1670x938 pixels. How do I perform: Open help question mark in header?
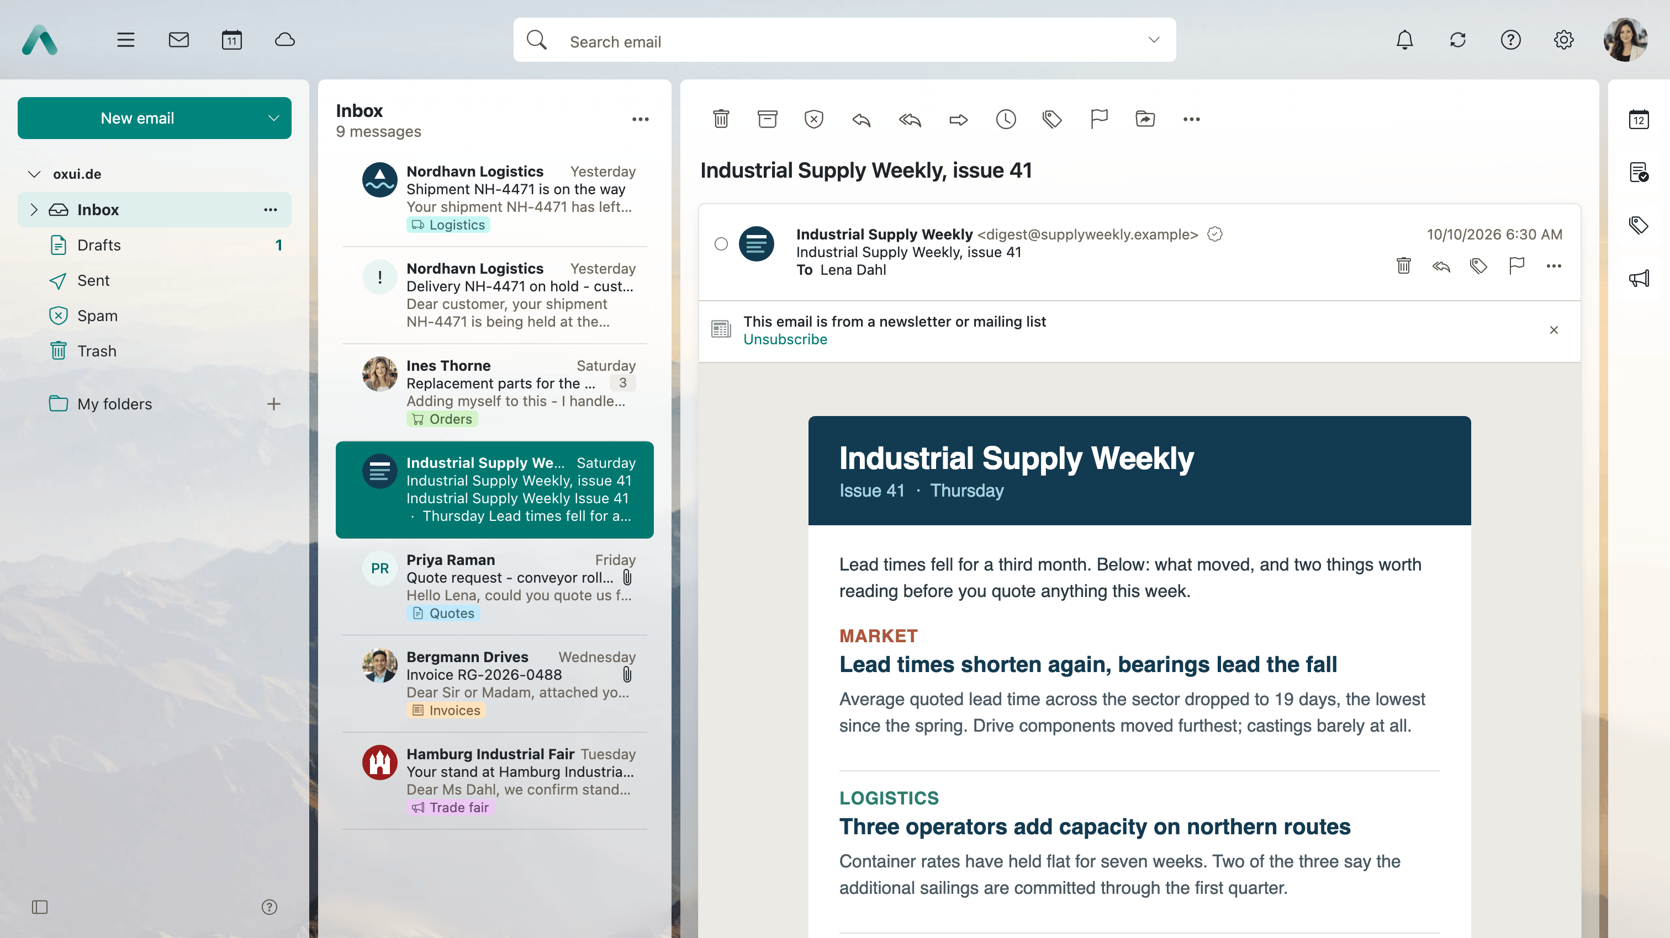tap(1510, 40)
